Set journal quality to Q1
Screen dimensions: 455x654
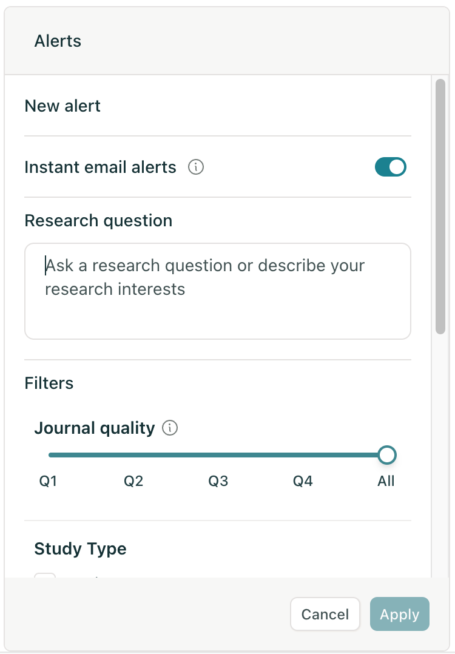(48, 481)
